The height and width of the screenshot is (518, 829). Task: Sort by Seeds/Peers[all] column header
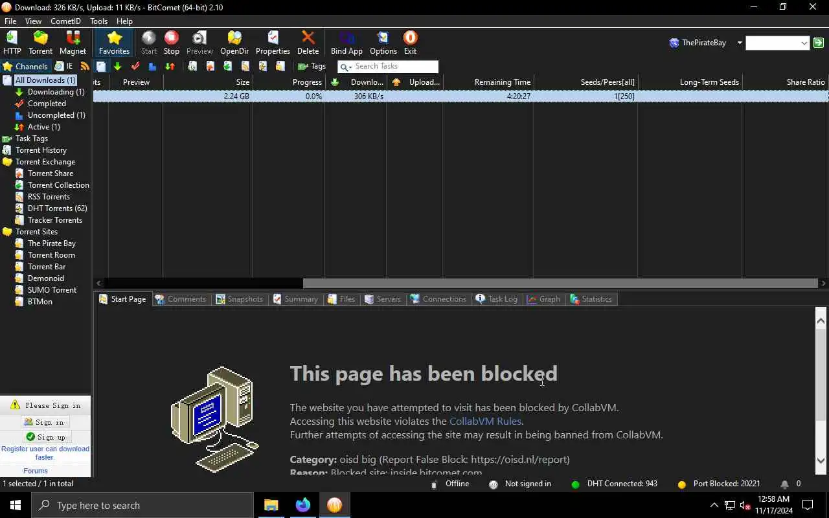[x=585, y=82]
